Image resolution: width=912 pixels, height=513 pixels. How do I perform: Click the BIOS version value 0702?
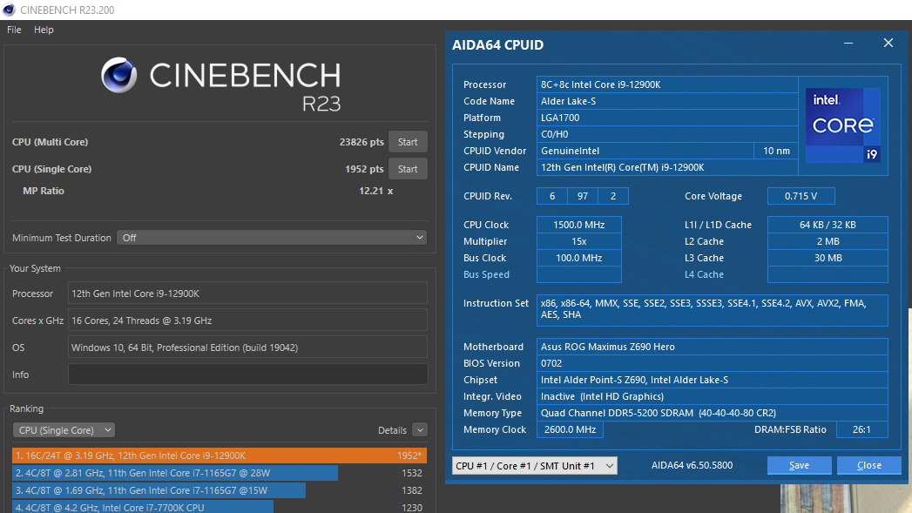click(x=712, y=363)
